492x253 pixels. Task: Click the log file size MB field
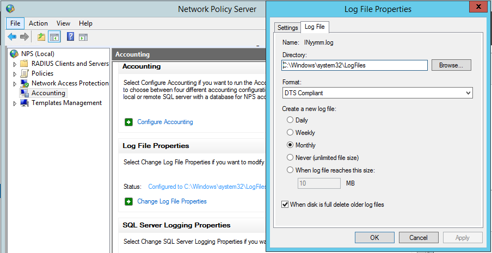tap(319, 183)
